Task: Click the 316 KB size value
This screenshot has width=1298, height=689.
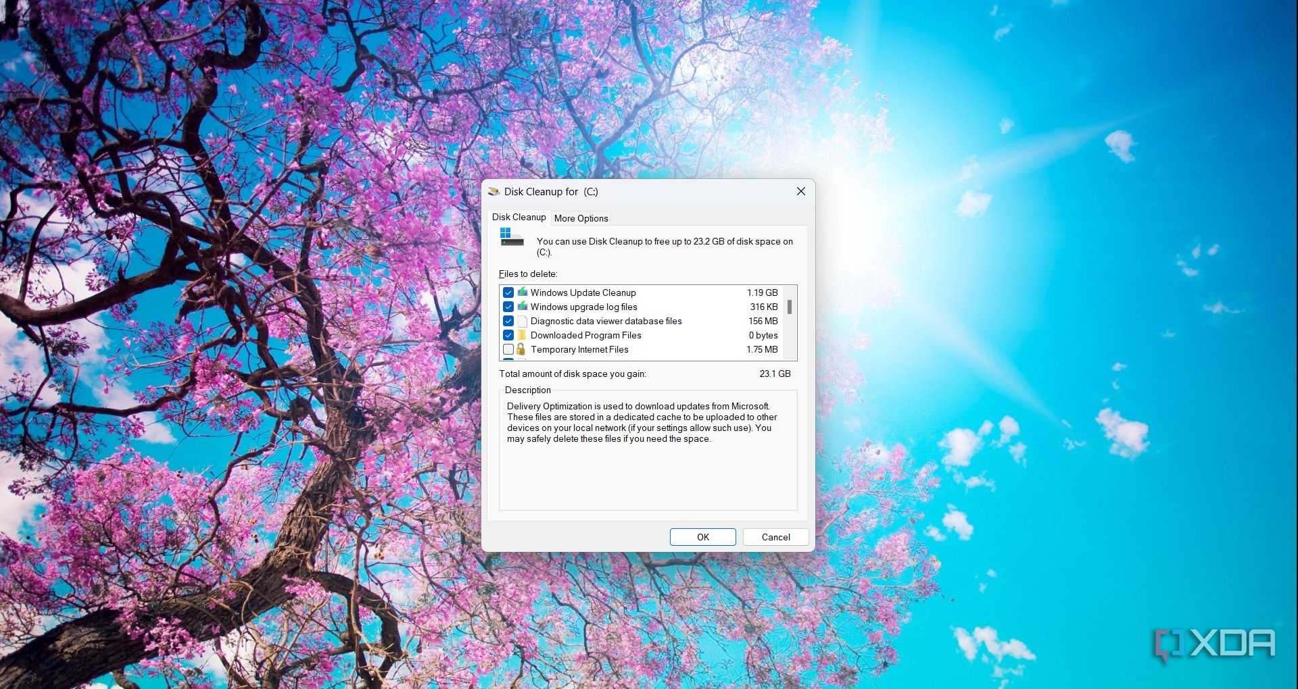Action: (764, 307)
